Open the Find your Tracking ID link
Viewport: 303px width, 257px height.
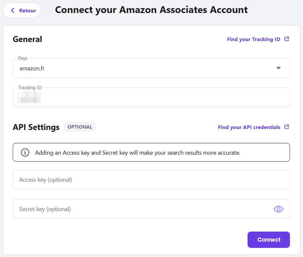click(253, 39)
